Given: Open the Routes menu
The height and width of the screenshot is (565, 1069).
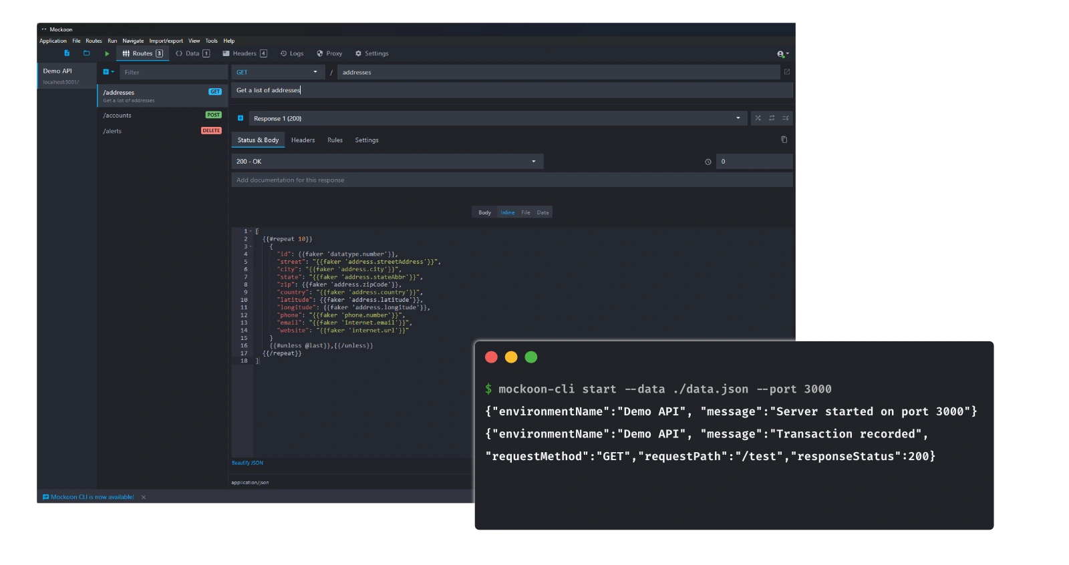Looking at the screenshot, I should point(94,41).
